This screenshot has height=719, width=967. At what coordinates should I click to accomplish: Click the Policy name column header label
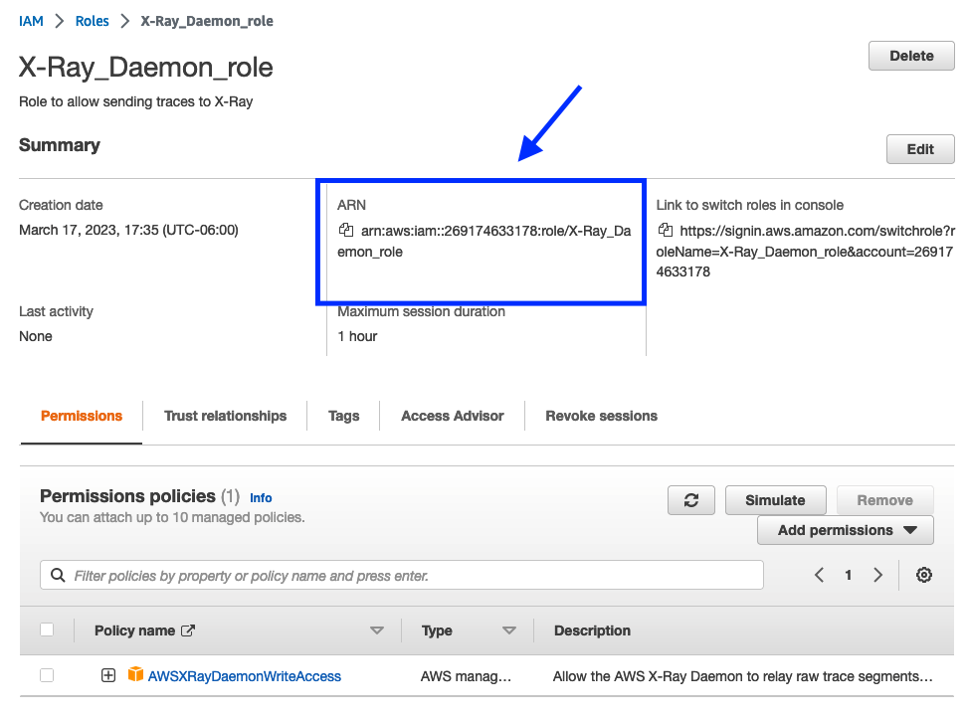(x=134, y=630)
